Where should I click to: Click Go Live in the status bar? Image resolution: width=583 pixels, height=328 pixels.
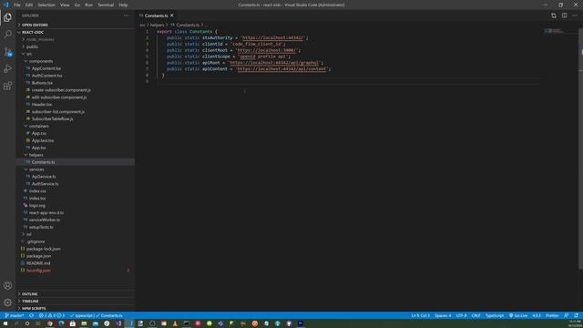coord(518,315)
